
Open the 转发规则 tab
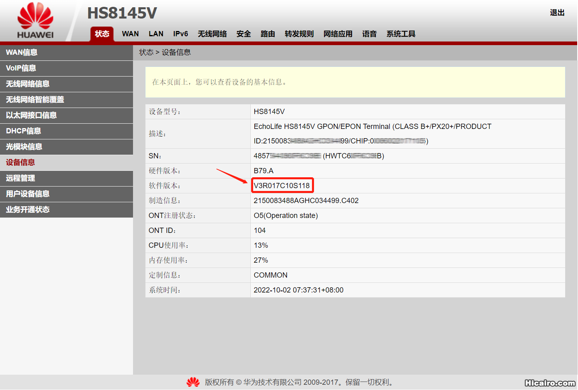pyautogui.click(x=299, y=34)
